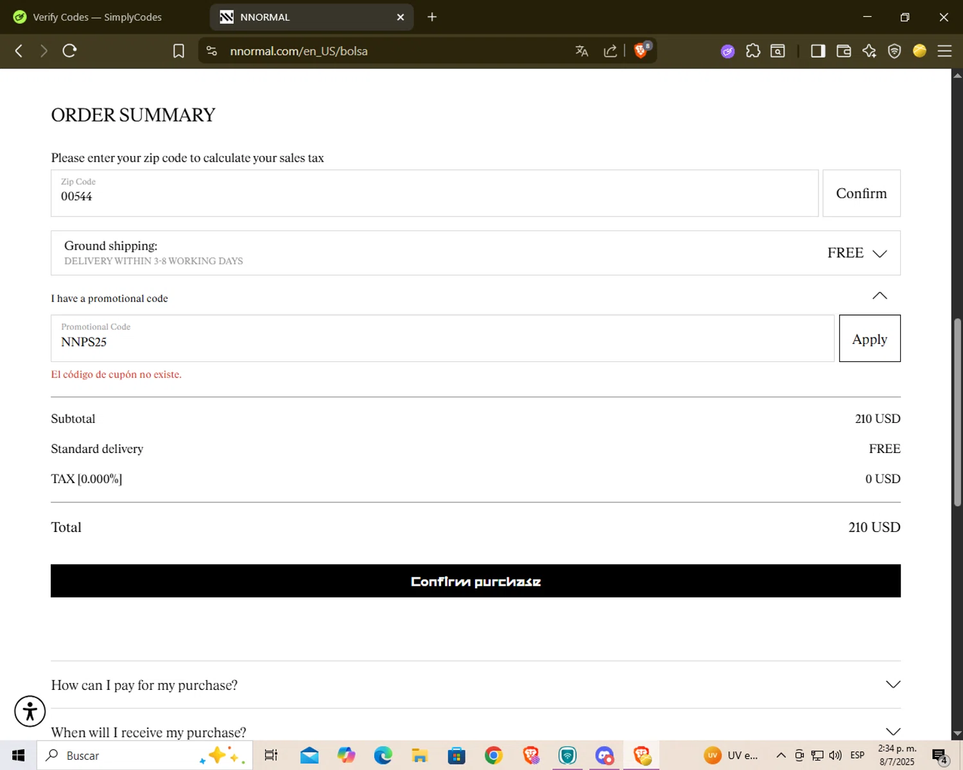This screenshot has height=770, width=963.
Task: Click the translate page icon
Action: [x=582, y=51]
